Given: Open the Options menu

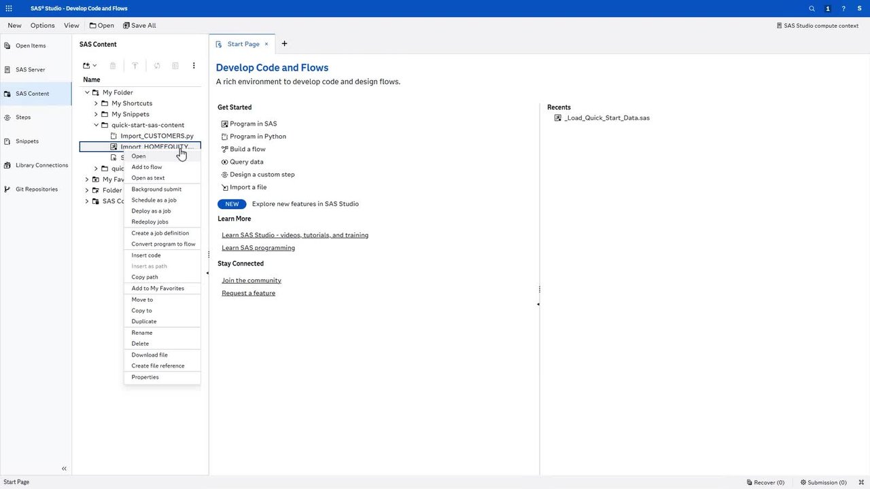Looking at the screenshot, I should tap(43, 26).
